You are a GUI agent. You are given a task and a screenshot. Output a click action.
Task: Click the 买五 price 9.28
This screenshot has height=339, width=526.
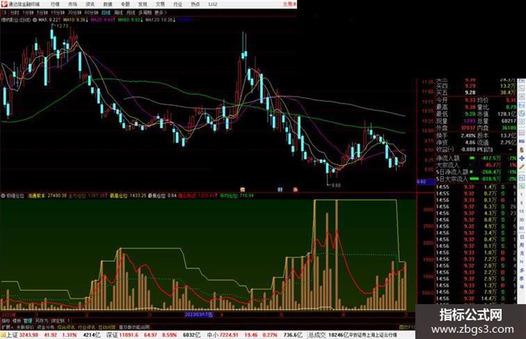point(470,92)
